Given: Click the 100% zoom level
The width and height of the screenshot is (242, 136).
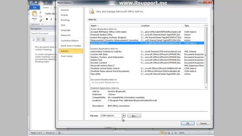Looking at the screenshot, I should point(181,133).
